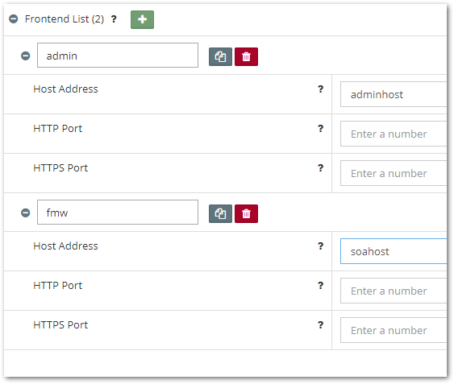Duplicate the admin frontend entry
This screenshot has height=384, width=454.
tap(220, 56)
